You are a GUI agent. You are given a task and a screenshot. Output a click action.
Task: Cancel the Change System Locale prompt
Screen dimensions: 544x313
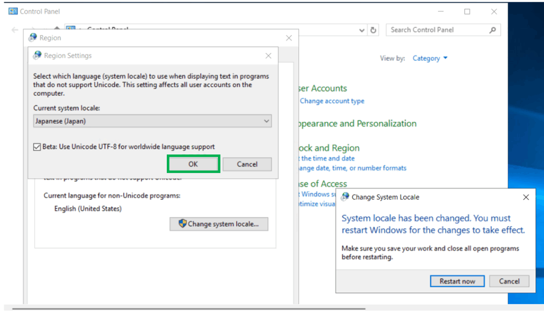pos(509,281)
